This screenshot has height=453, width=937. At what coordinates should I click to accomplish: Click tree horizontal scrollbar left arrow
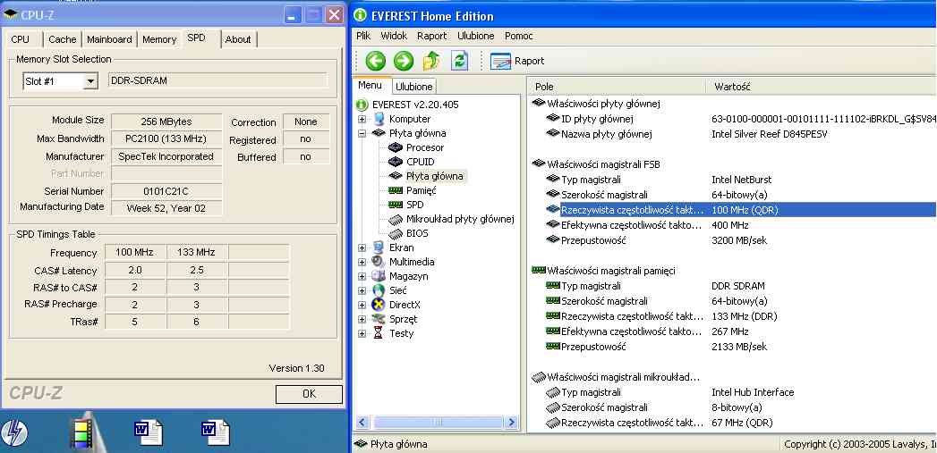click(x=362, y=423)
